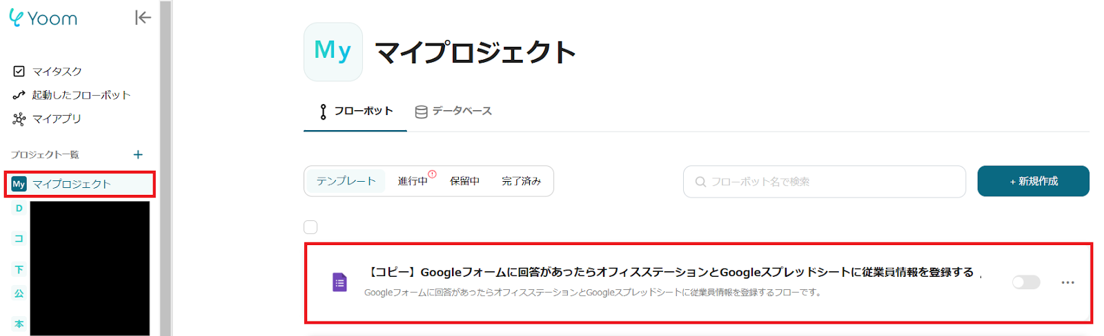Toggle the flowbot on/off switch
This screenshot has height=336, width=1104.
(1026, 282)
